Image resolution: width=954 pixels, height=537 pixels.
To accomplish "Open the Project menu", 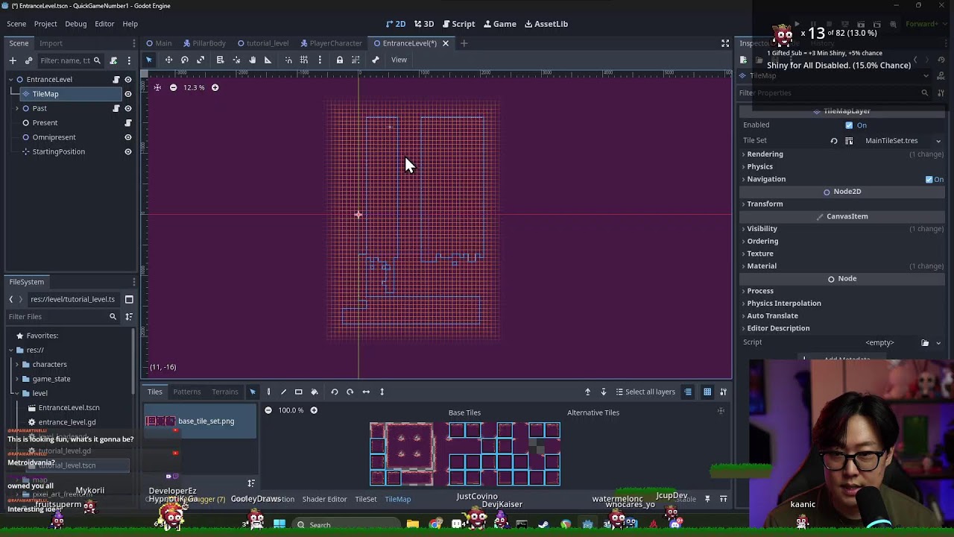I will (45, 24).
